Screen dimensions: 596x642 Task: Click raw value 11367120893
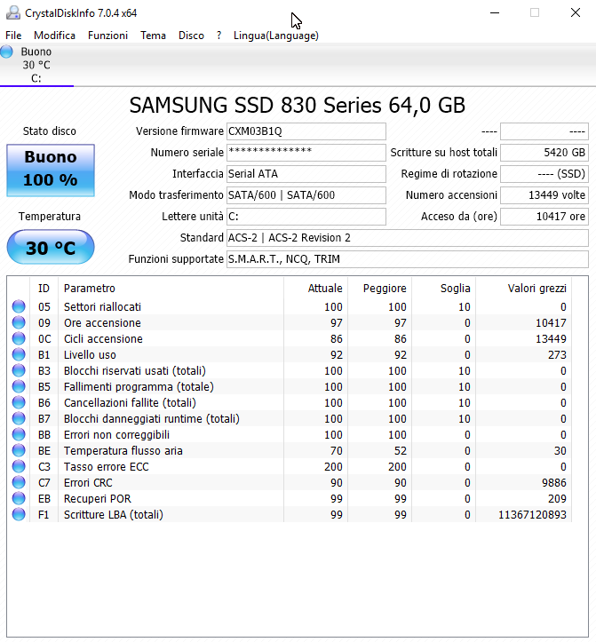(532, 515)
